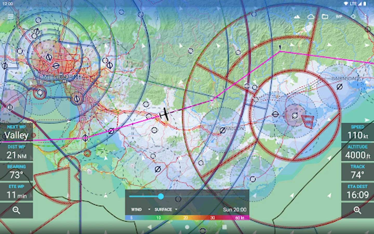Image resolution: width=374 pixels, height=234 pixels.
Task: Select the Traralgon airfield symbol
Action: 222,131
